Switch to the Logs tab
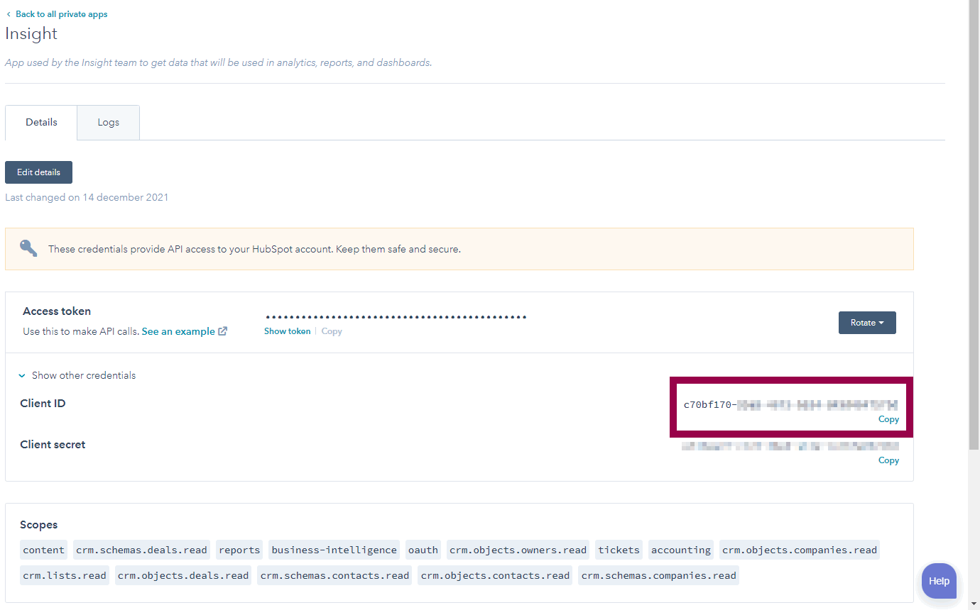Image resolution: width=980 pixels, height=610 pixels. [108, 122]
